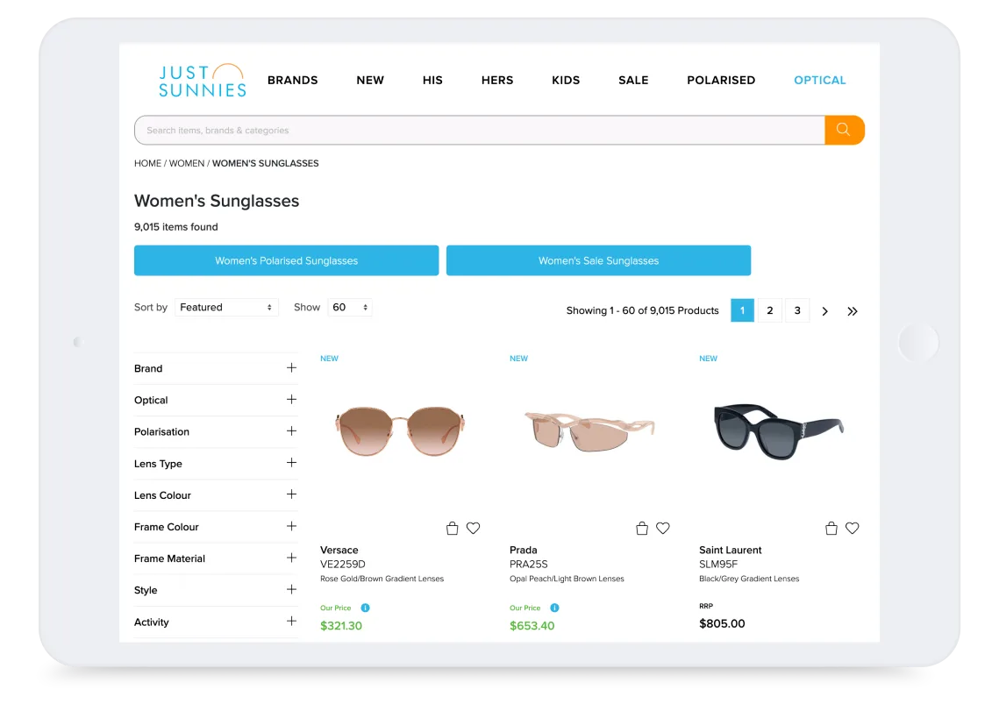999x704 pixels.
Task: Open the HERS menu
Action: [x=497, y=81]
